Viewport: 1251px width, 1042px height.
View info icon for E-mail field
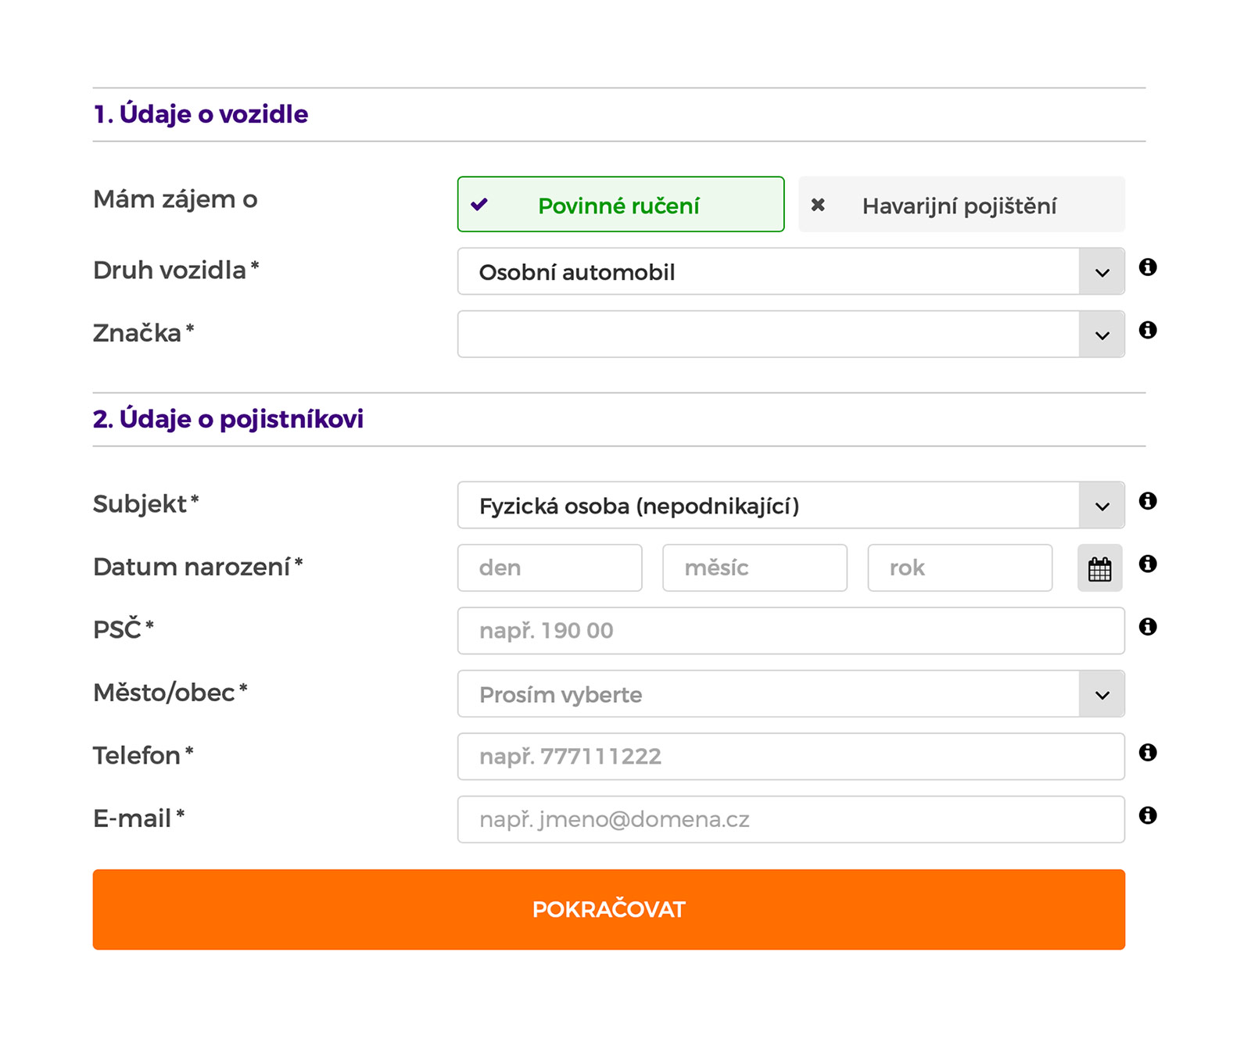[1147, 815]
